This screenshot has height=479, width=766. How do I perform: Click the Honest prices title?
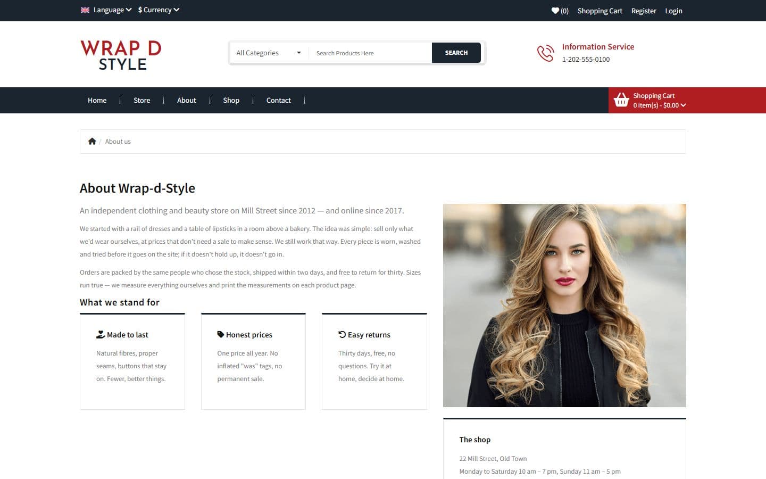[249, 335]
